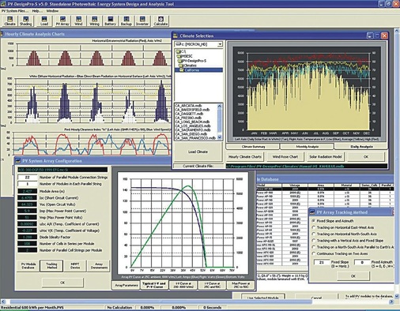Select Tracking with Vertical Axis and Fixed Slope
Image resolution: width=400 pixels, height=311 pixels.
314,241
